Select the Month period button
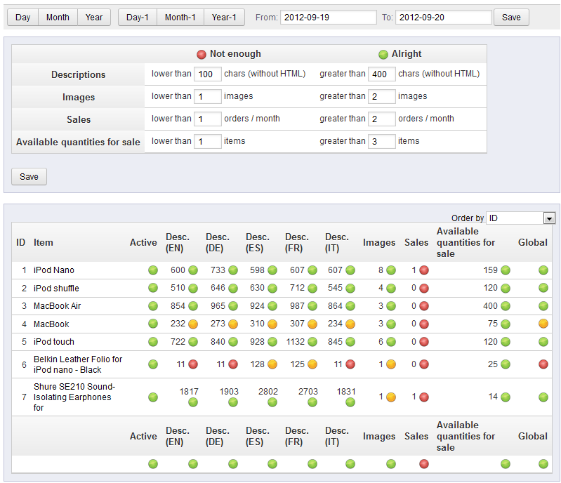The height and width of the screenshot is (483, 561). click(58, 18)
